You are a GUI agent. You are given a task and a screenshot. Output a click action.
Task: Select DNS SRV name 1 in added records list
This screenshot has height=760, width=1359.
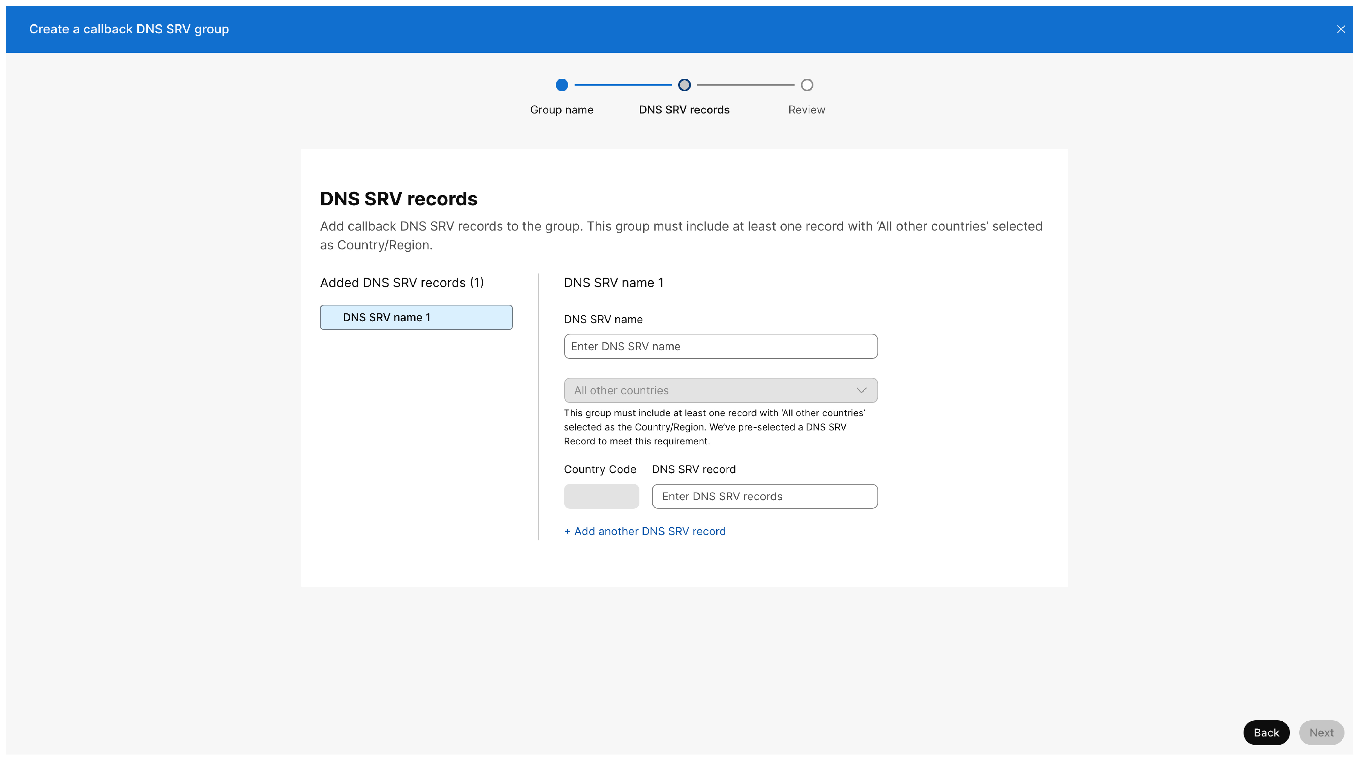point(416,318)
